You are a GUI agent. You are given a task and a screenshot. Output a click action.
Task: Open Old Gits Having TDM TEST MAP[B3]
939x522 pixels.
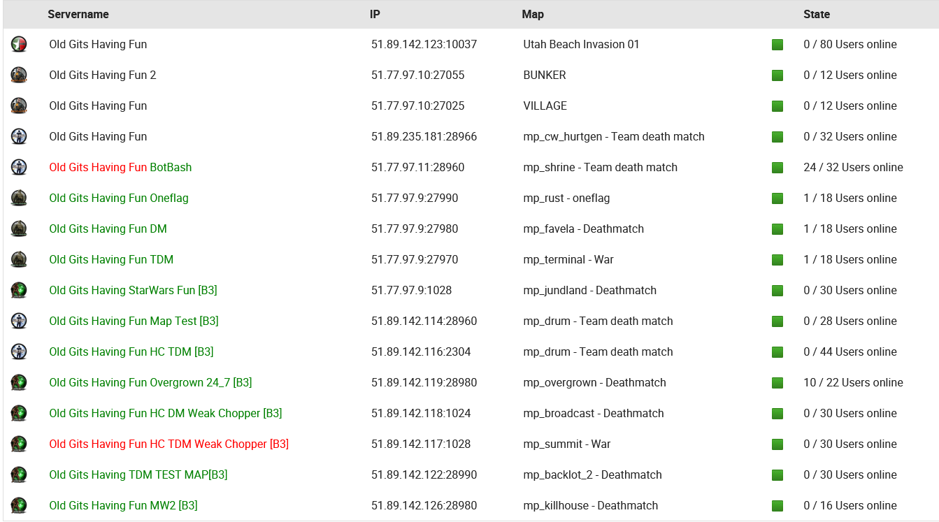tap(138, 475)
